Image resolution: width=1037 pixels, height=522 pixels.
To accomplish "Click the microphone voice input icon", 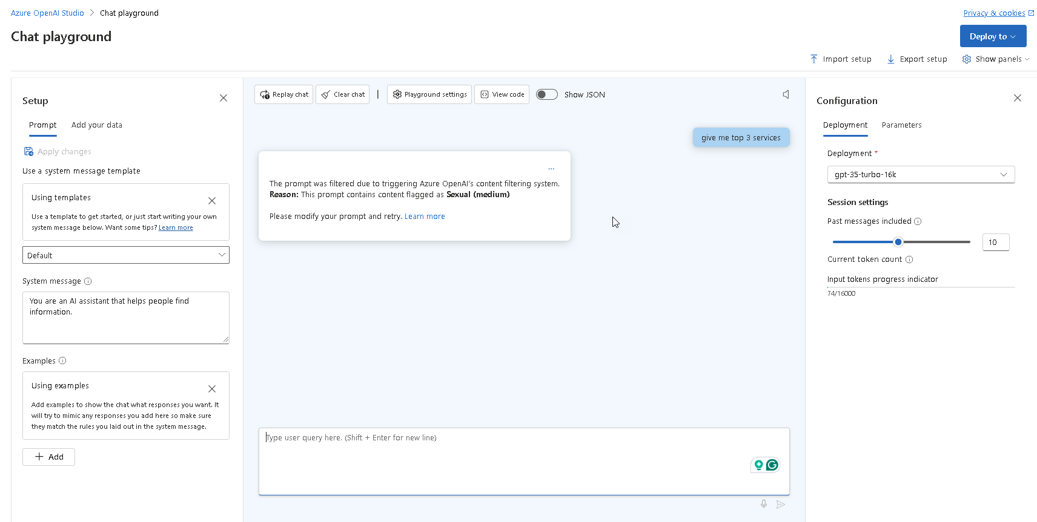I will [764, 504].
